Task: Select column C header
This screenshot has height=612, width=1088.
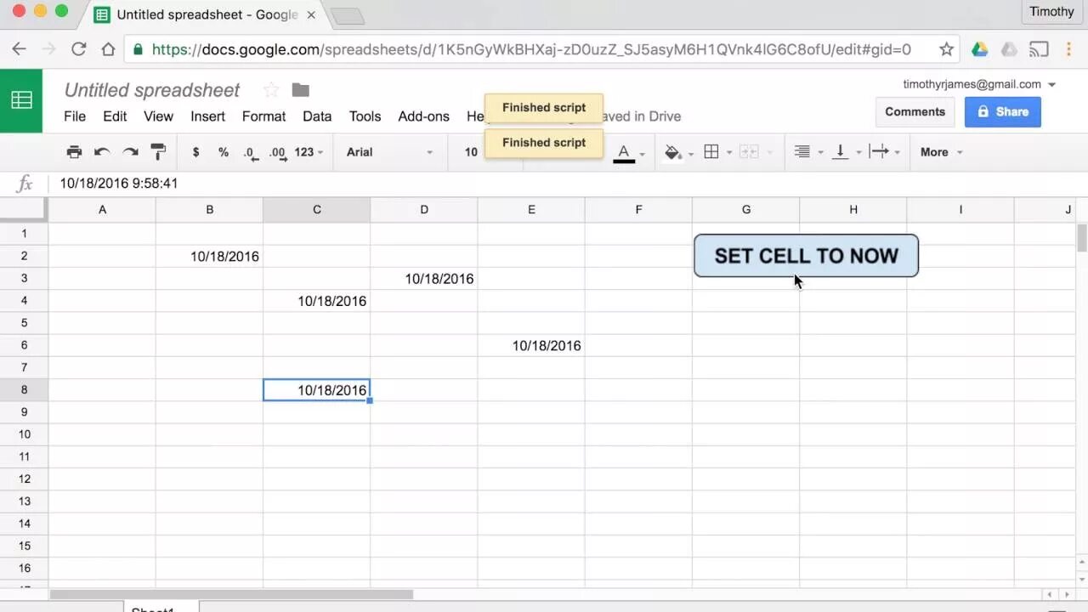Action: click(316, 210)
